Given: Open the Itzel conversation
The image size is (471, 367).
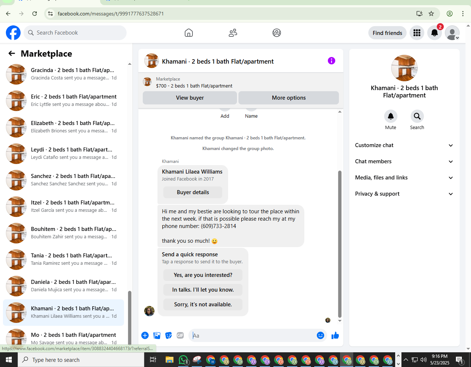Looking at the screenshot, I should pyautogui.click(x=64, y=207).
